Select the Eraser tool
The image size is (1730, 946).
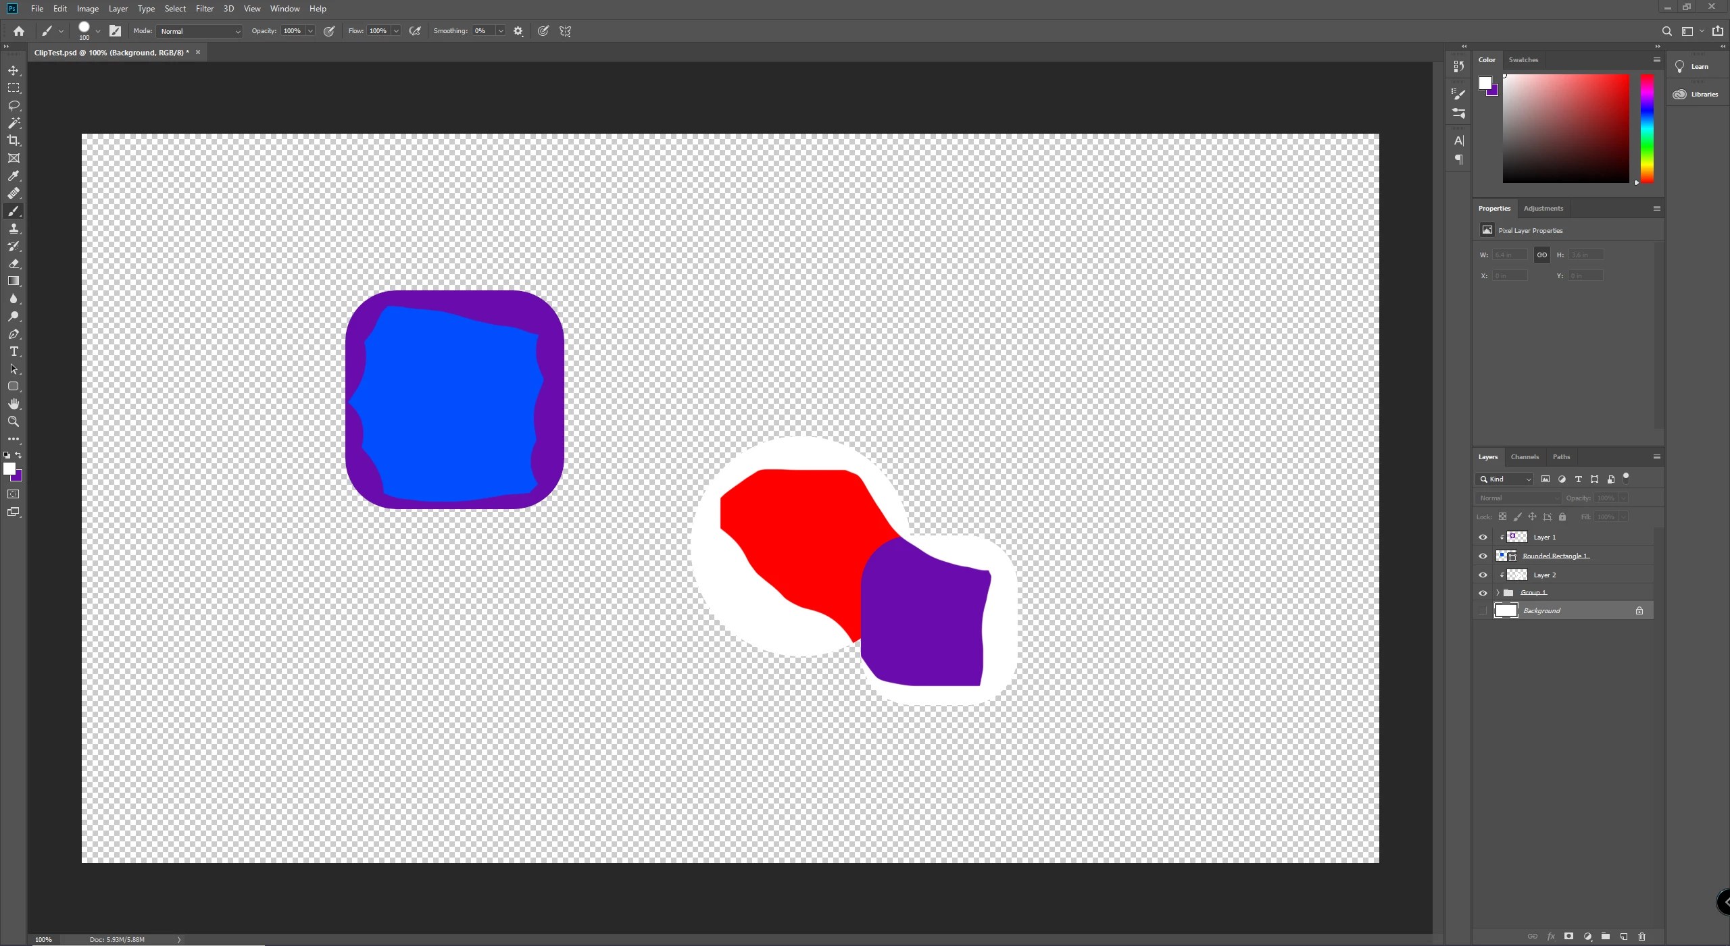click(x=14, y=264)
